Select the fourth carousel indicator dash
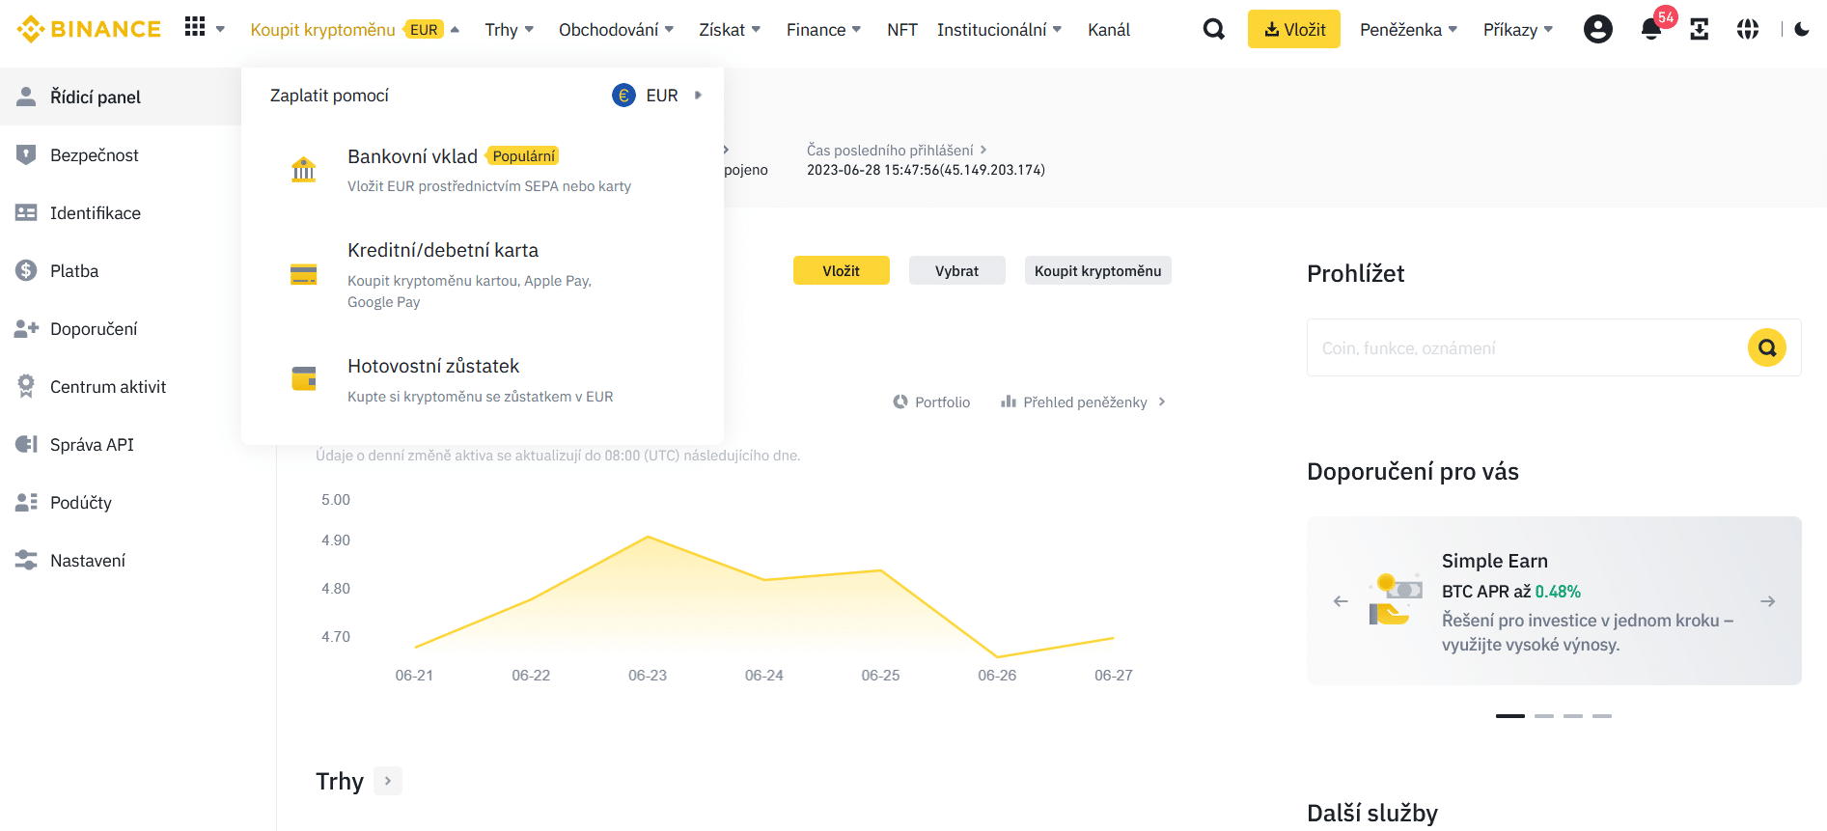The height and width of the screenshot is (831, 1827). coord(1602,716)
